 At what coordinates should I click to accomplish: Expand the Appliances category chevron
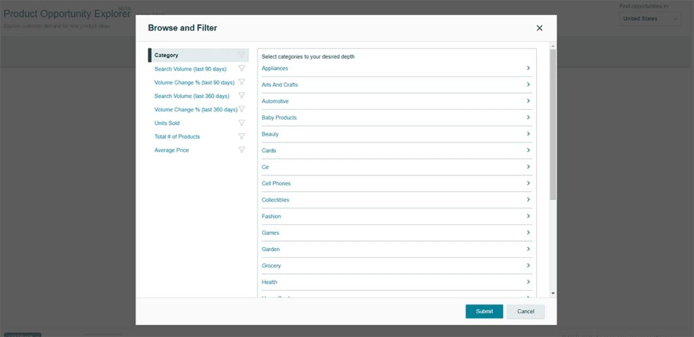[x=528, y=68]
